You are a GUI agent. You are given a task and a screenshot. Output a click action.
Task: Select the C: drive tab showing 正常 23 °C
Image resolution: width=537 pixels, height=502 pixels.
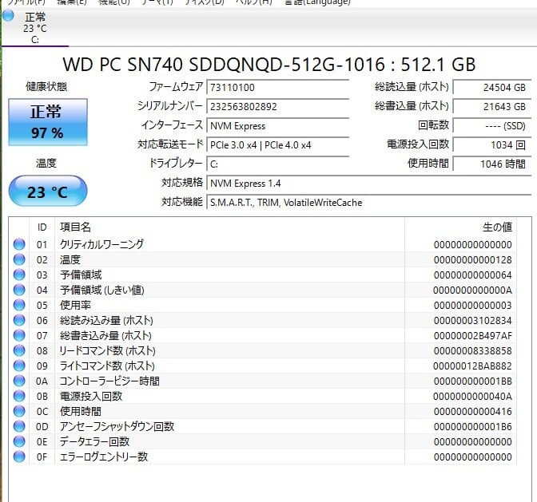tap(35, 27)
